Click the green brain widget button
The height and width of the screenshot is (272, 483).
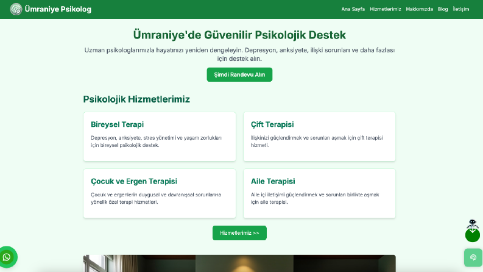473,257
